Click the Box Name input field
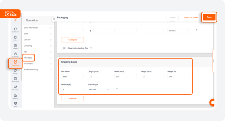Viewport: 225px width, 121px height. click(x=73, y=77)
